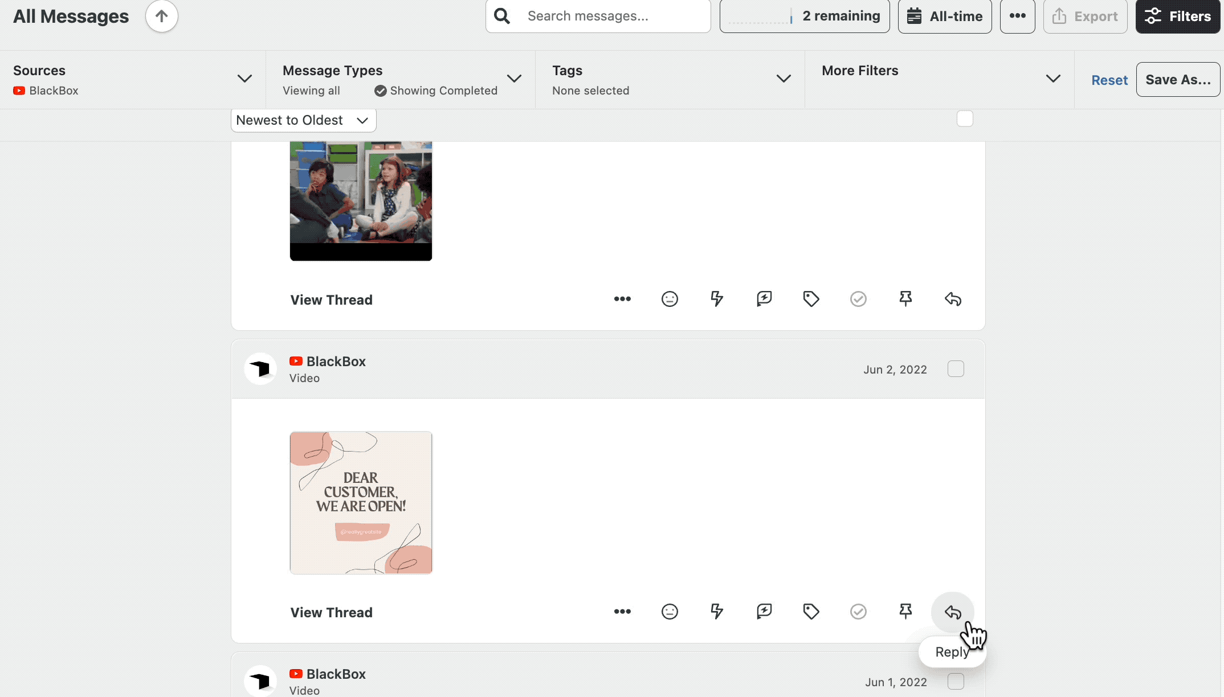Image resolution: width=1224 pixels, height=697 pixels.
Task: Open the more options ellipsis next to Export
Action: pos(1018,16)
